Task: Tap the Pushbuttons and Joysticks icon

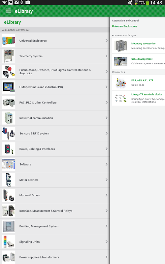Action: pyautogui.click(x=9, y=72)
